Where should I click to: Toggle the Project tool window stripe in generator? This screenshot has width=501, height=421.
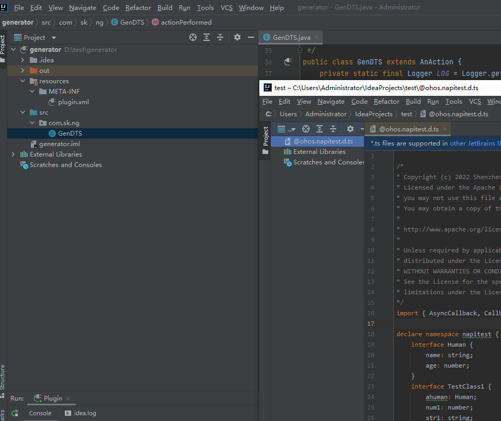coord(3,48)
